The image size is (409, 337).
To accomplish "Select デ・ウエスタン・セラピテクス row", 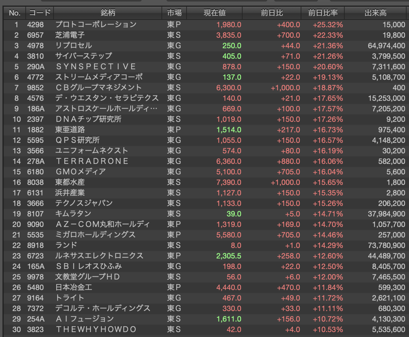I will pos(204,98).
